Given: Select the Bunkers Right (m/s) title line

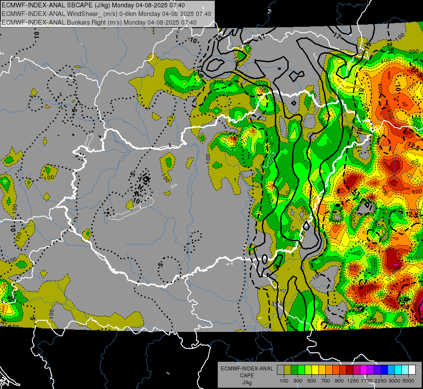Looking at the screenshot, I should (x=99, y=22).
